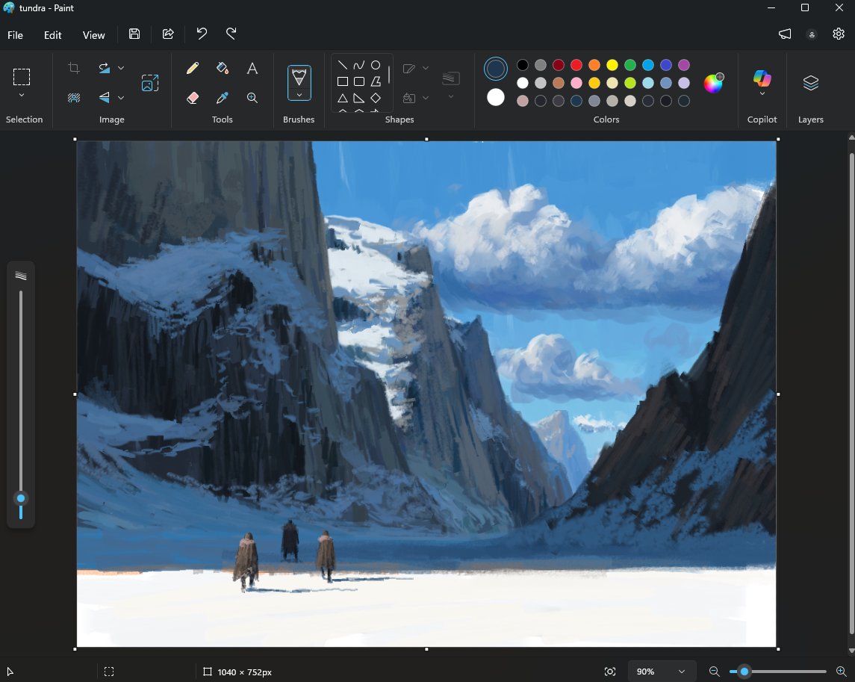This screenshot has width=855, height=682.
Task: Open the Edit menu
Action: click(x=52, y=35)
